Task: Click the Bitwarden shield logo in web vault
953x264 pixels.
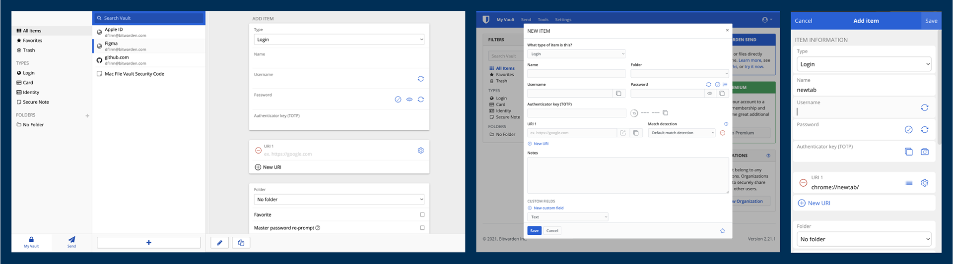Action: [486, 19]
